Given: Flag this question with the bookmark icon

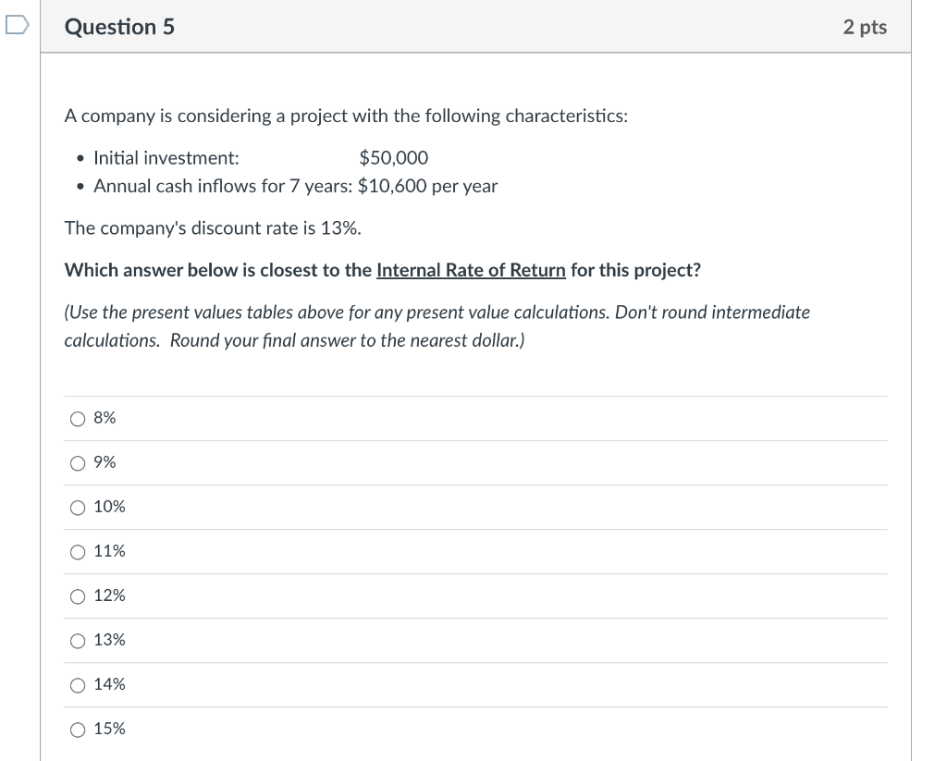Looking at the screenshot, I should tap(14, 27).
